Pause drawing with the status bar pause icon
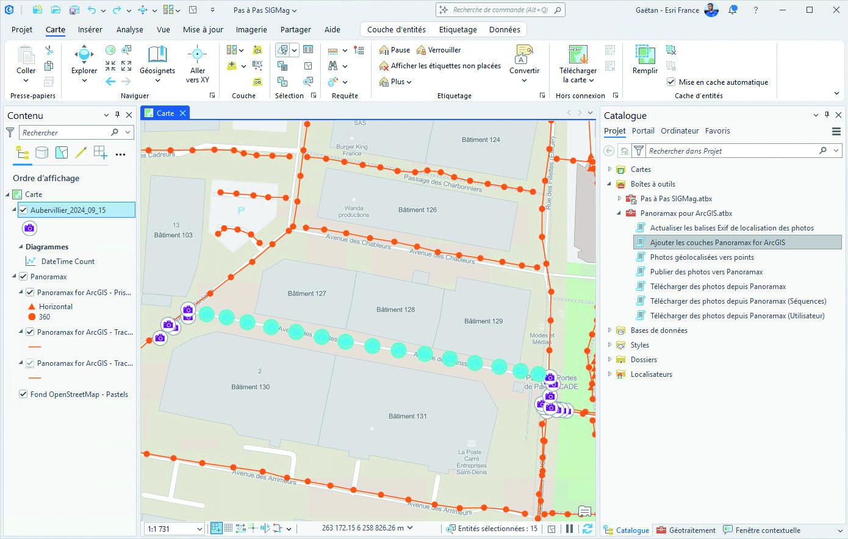This screenshot has width=848, height=539. (x=569, y=529)
